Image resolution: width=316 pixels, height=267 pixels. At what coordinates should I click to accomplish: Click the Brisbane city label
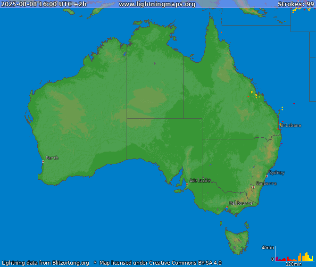coord(291,125)
